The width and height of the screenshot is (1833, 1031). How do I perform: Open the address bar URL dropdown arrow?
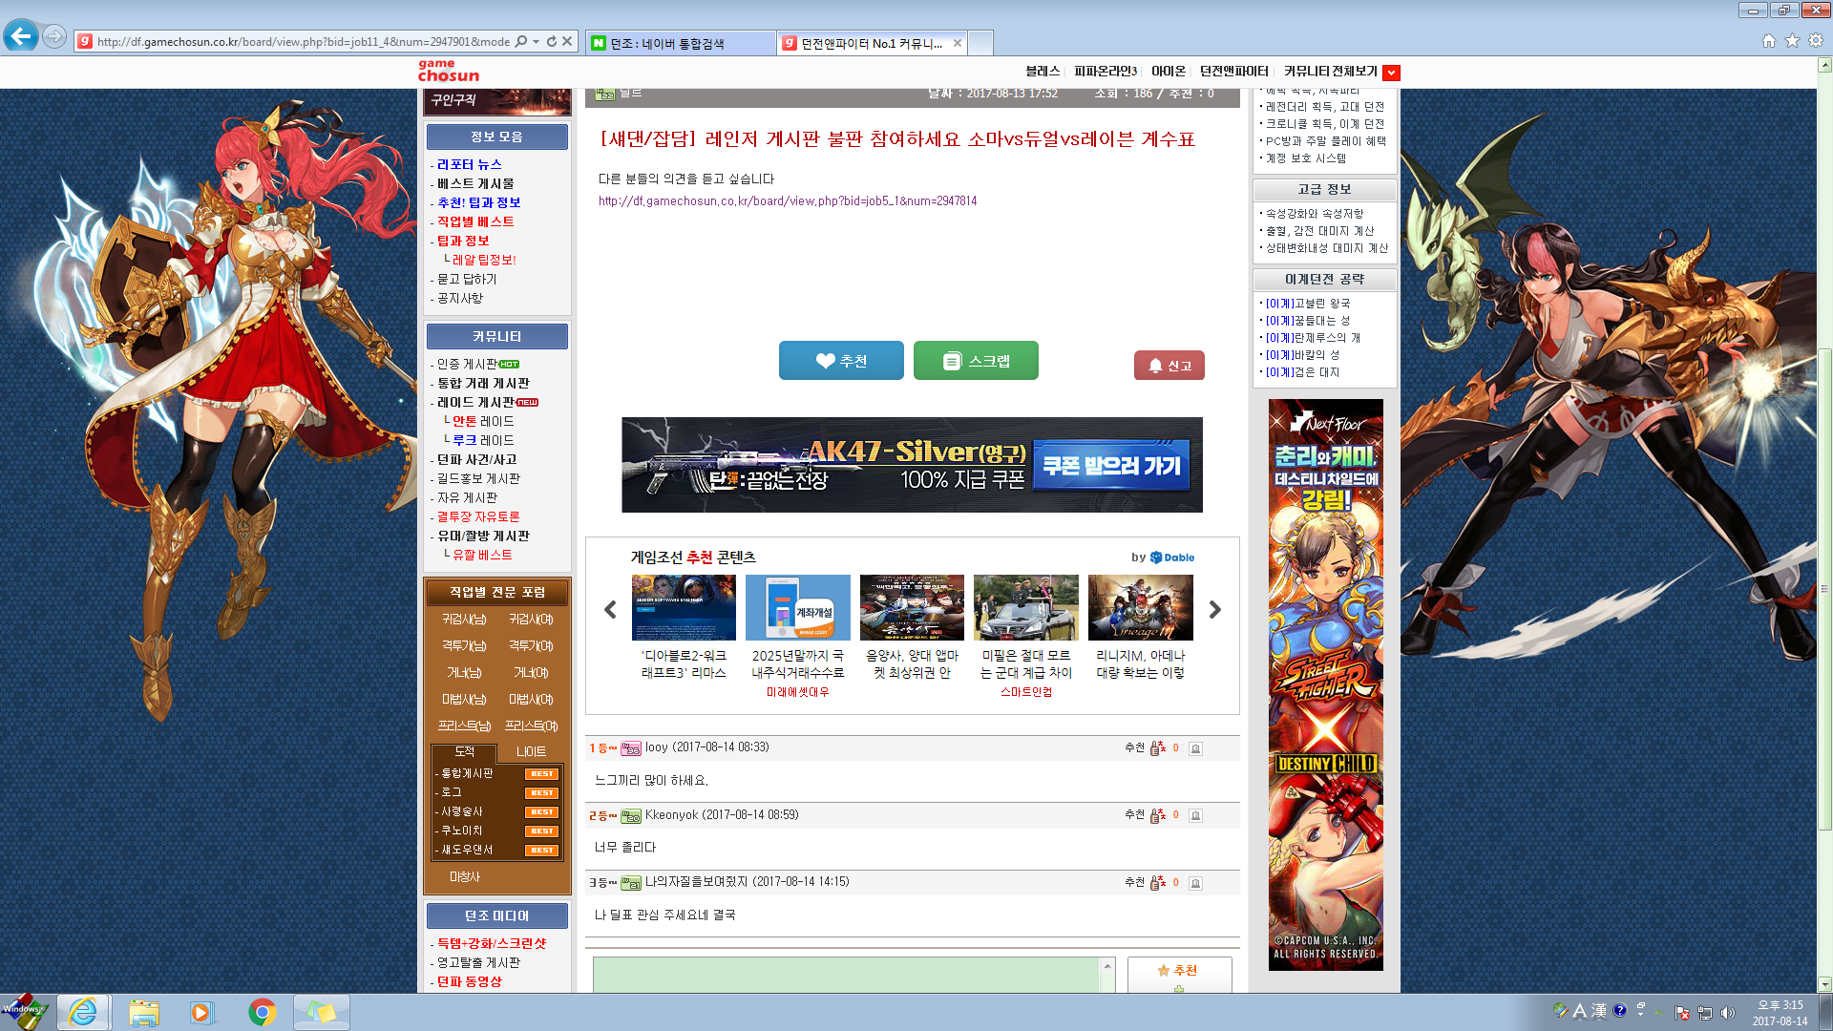tap(537, 42)
